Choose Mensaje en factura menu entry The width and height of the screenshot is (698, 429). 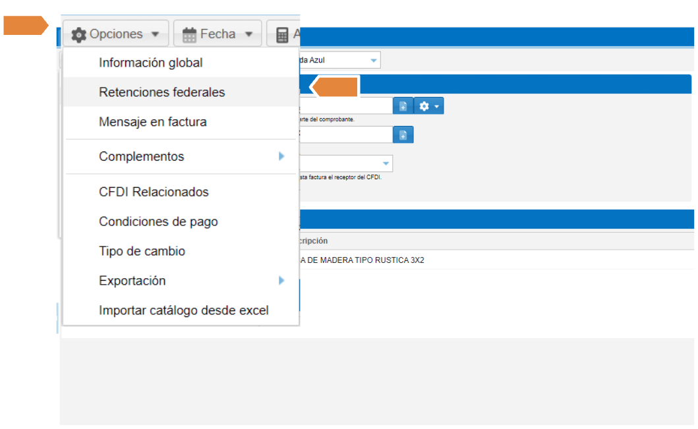(152, 122)
